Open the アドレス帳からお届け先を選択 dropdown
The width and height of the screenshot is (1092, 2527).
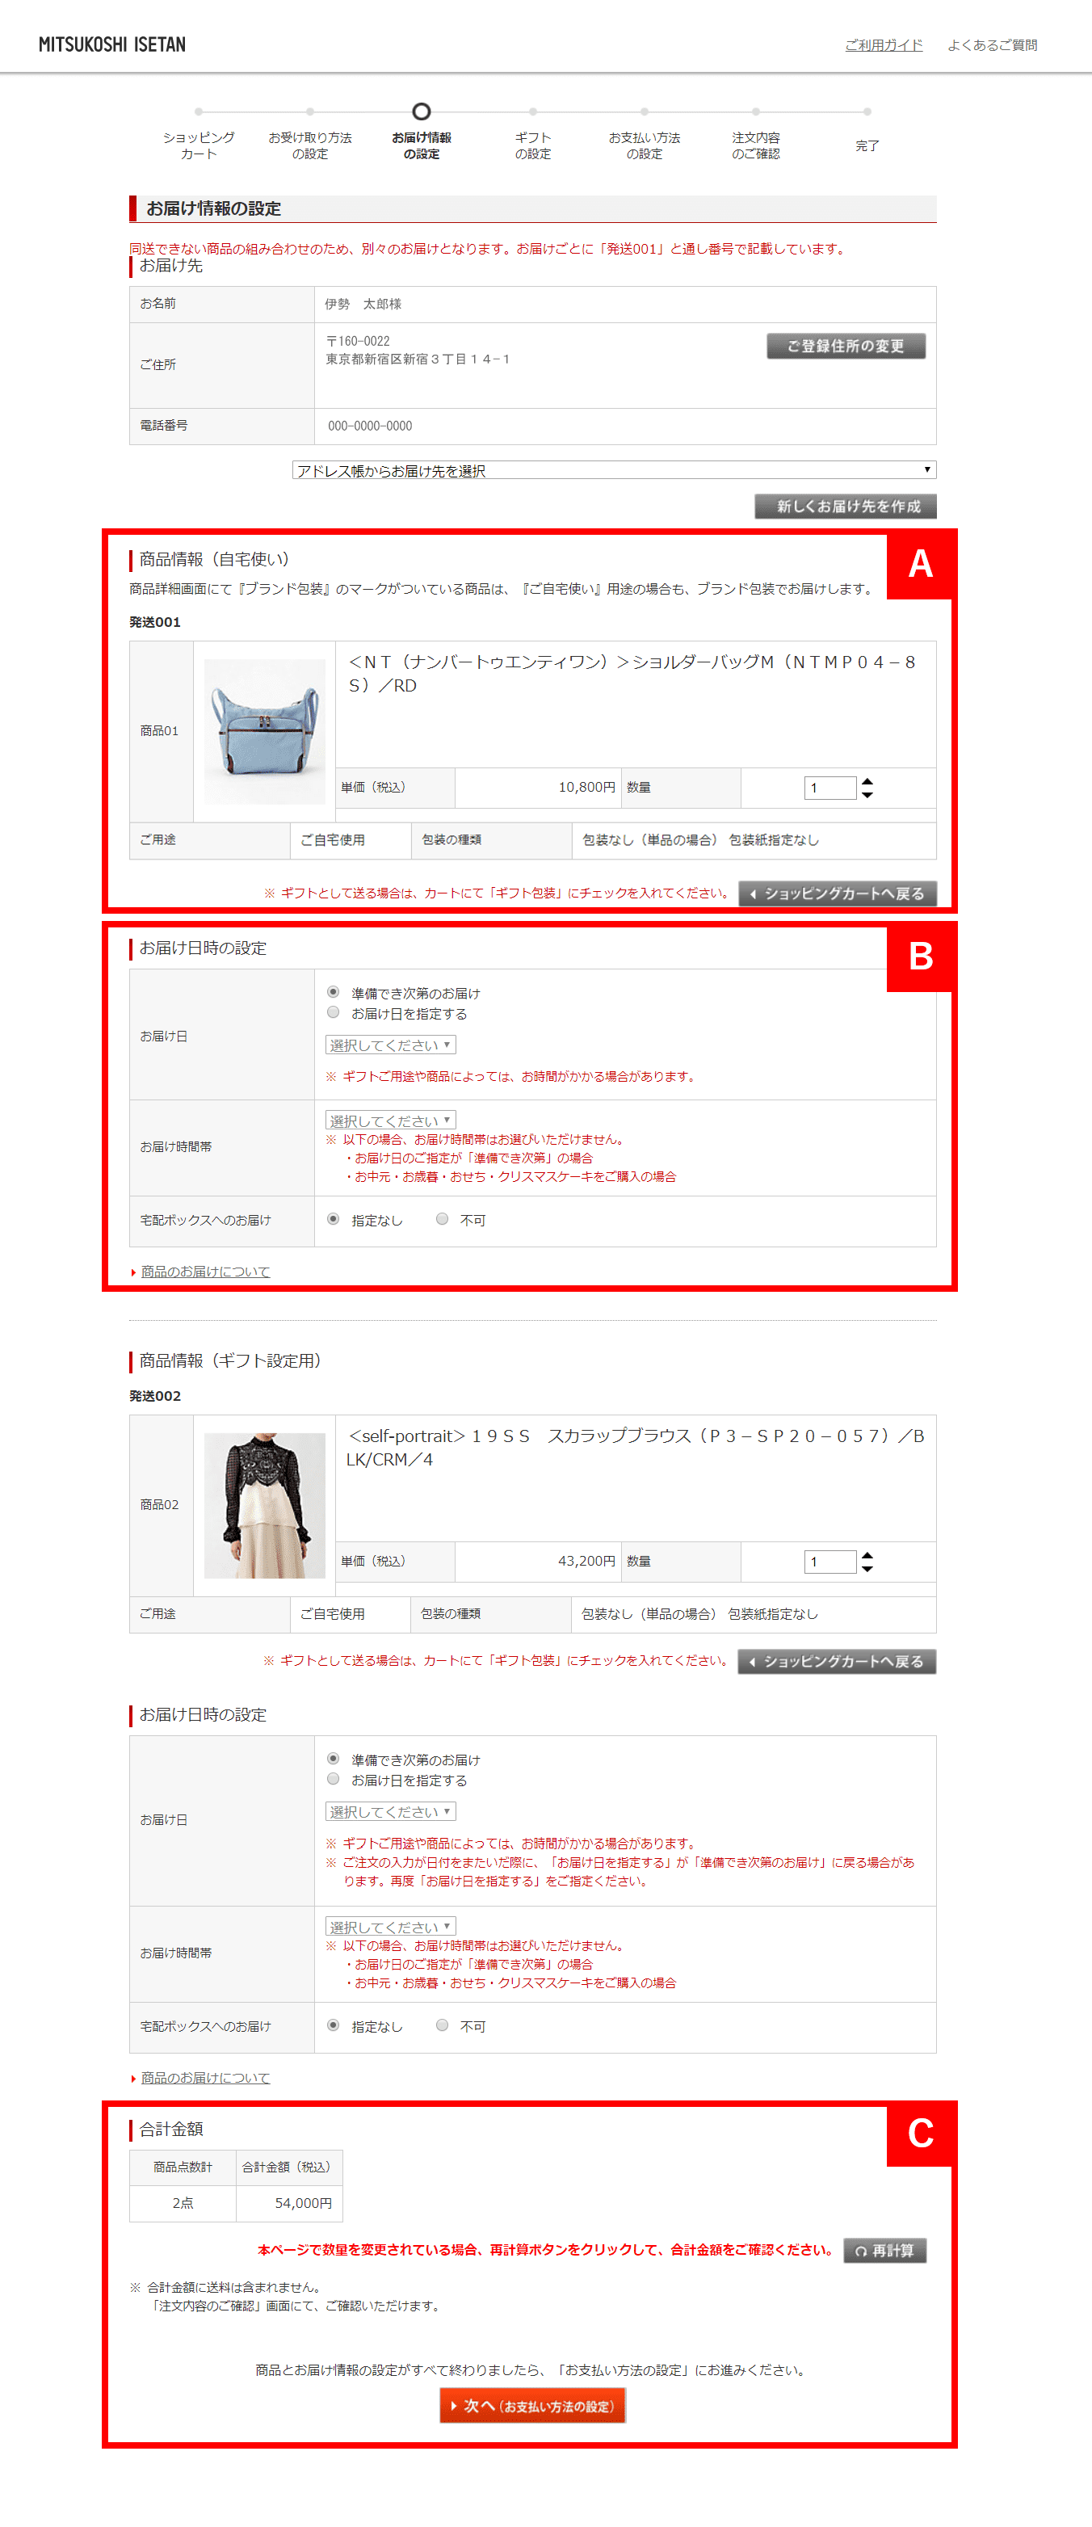coord(614,470)
